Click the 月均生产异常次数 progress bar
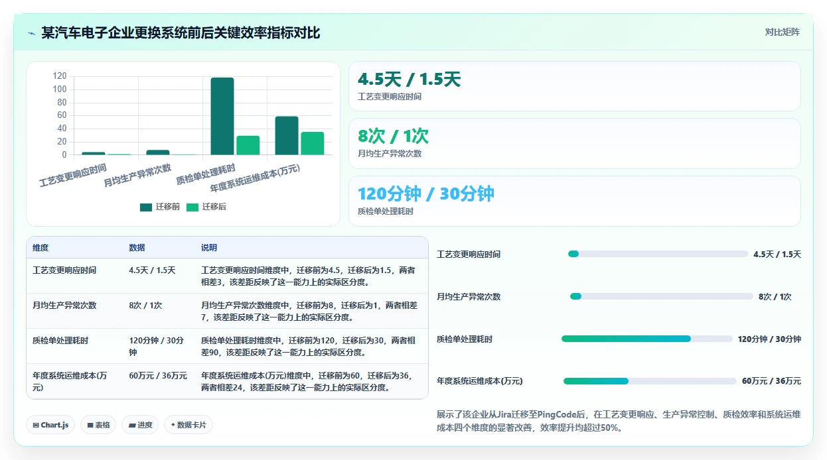The image size is (827, 460). [662, 296]
